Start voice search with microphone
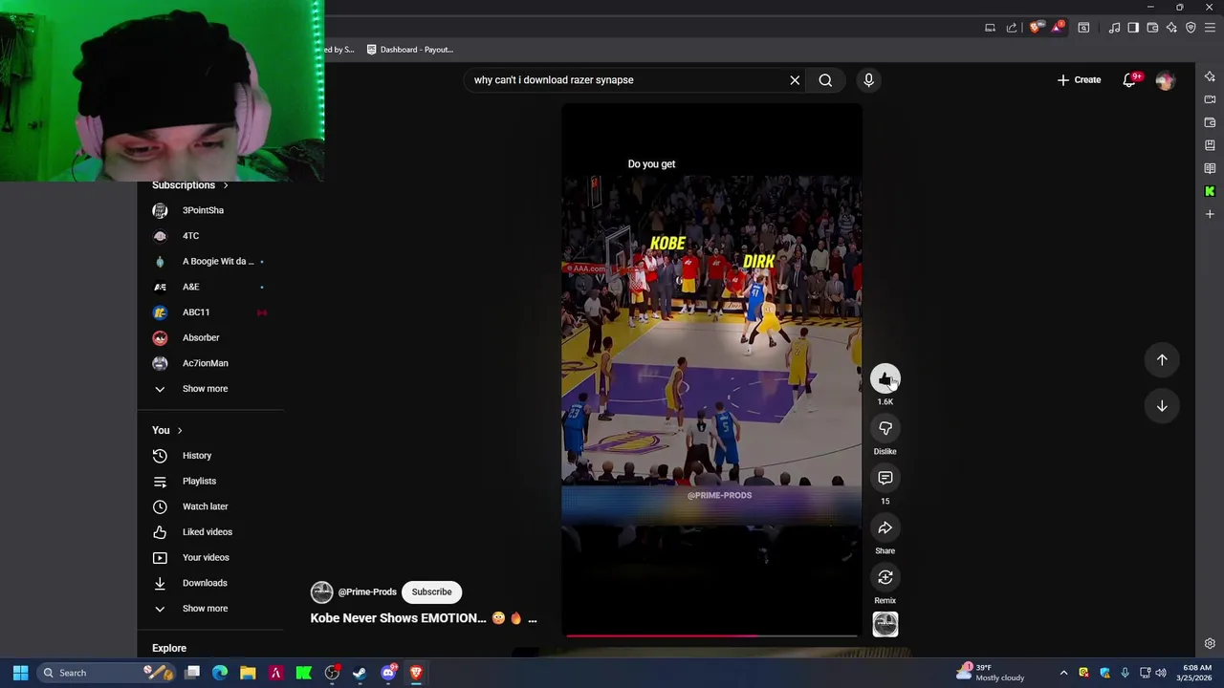Viewport: 1224px width, 688px height. pos(868,80)
